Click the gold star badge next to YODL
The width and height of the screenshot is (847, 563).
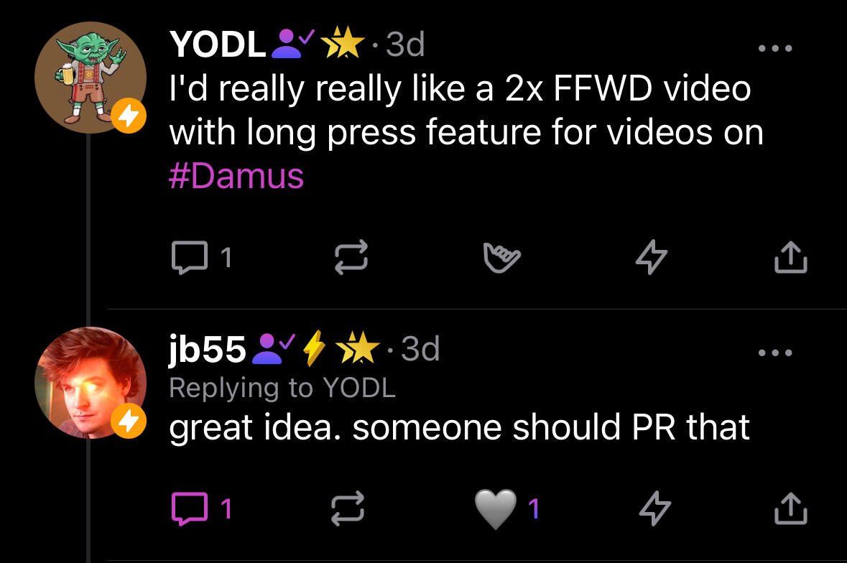click(x=343, y=42)
